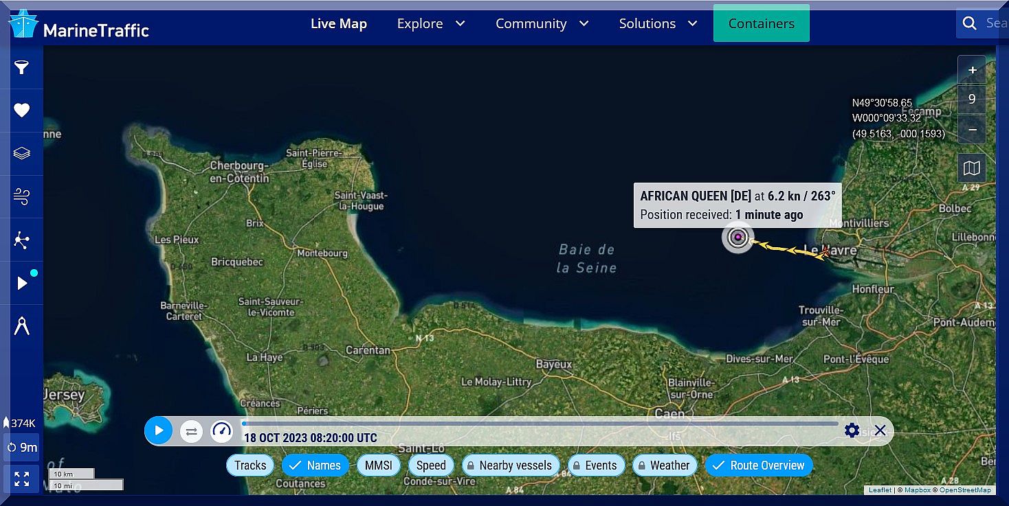Go to the Live Map tab
This screenshot has width=1009, height=506.
click(338, 23)
